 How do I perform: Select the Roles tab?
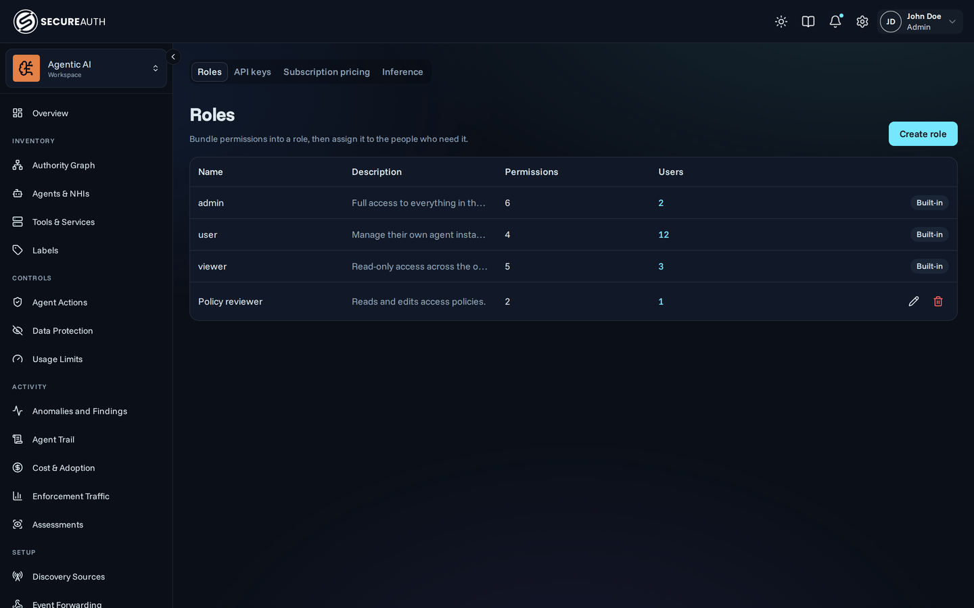(x=210, y=72)
